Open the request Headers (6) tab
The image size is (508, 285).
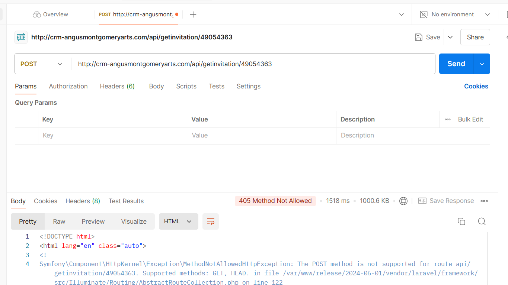pos(117,86)
